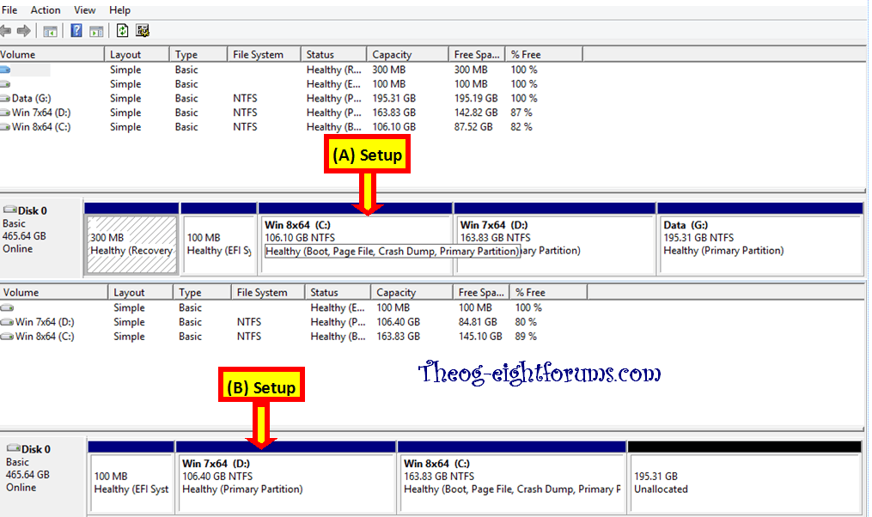Select Win 7x64 (D:) 106.40 GB NTFS partition block

(x=286, y=483)
